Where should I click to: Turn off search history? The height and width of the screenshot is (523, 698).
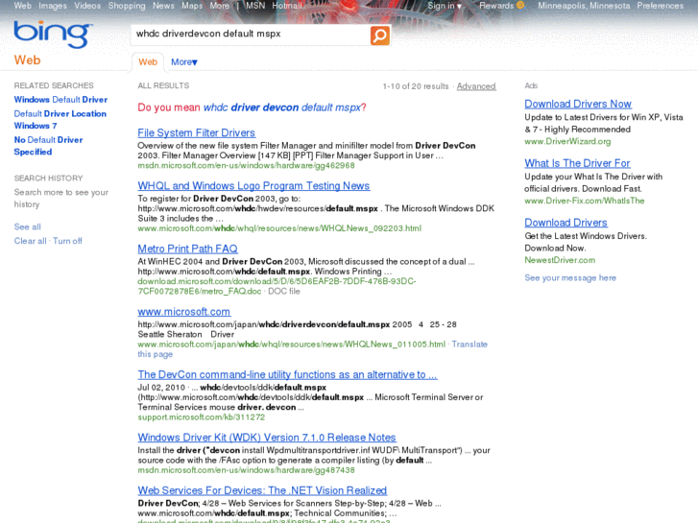[x=67, y=241]
